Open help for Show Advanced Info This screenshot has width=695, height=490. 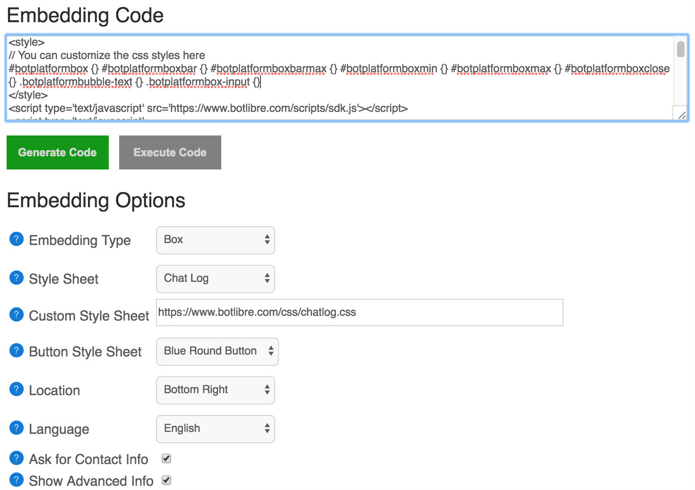pos(16,480)
